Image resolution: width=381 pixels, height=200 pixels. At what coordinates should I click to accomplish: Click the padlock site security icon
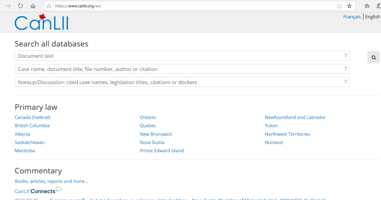pos(49,6)
